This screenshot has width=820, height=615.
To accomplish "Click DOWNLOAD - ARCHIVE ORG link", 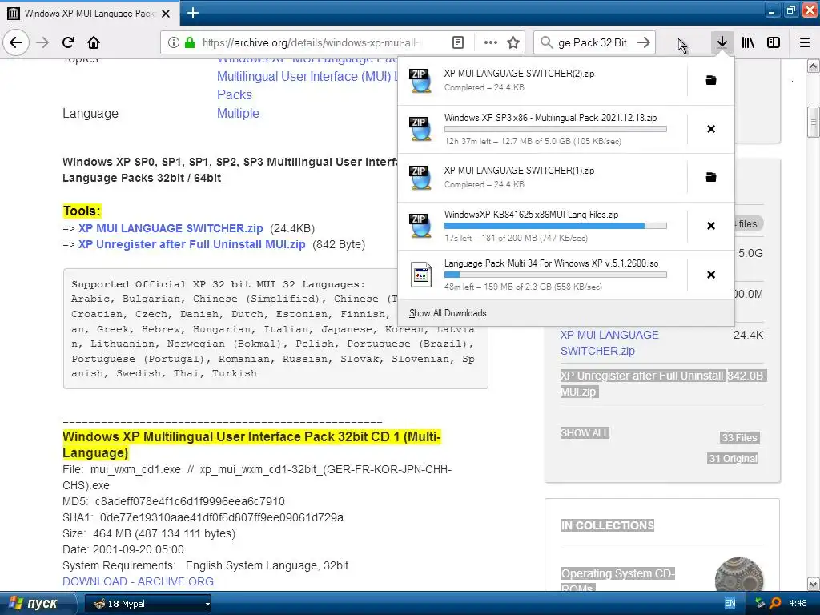I will click(x=138, y=581).
